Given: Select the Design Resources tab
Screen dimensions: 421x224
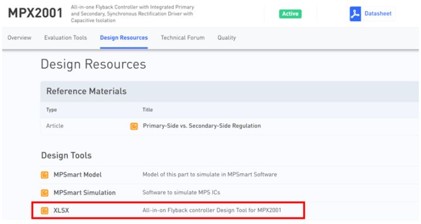Looking at the screenshot, I should coord(124,37).
